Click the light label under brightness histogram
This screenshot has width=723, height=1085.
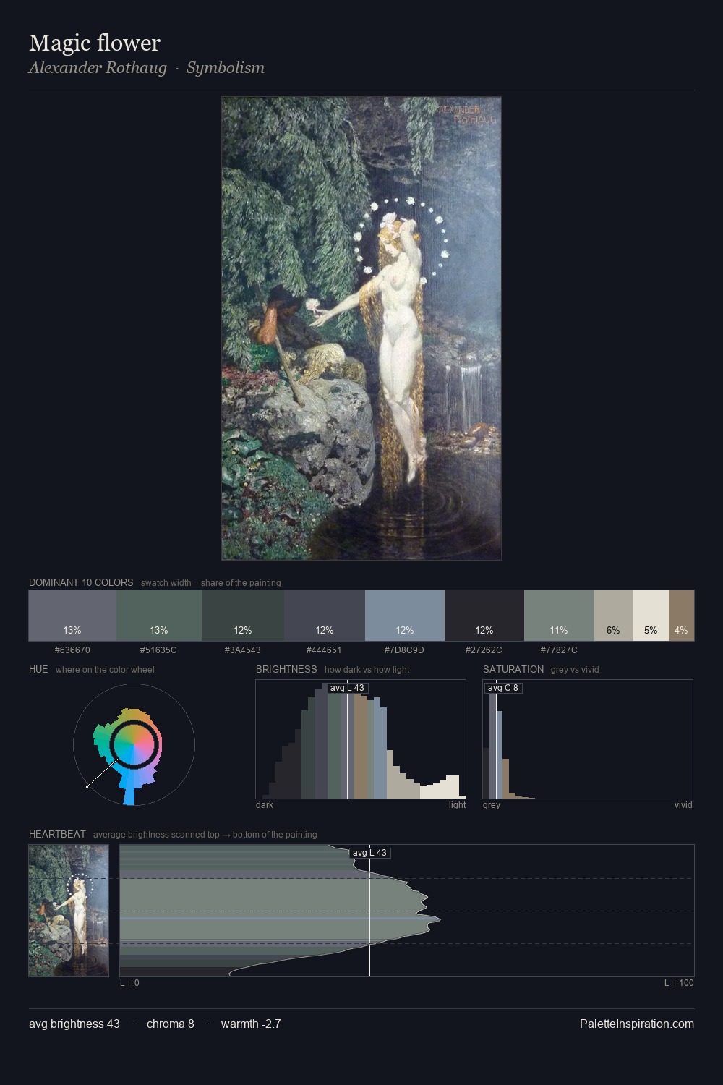(x=457, y=804)
